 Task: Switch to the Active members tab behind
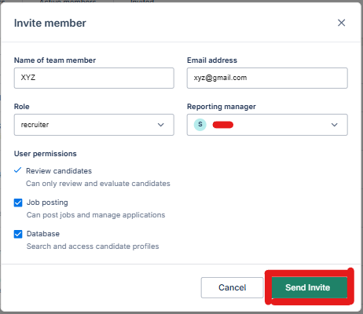tap(68, 2)
